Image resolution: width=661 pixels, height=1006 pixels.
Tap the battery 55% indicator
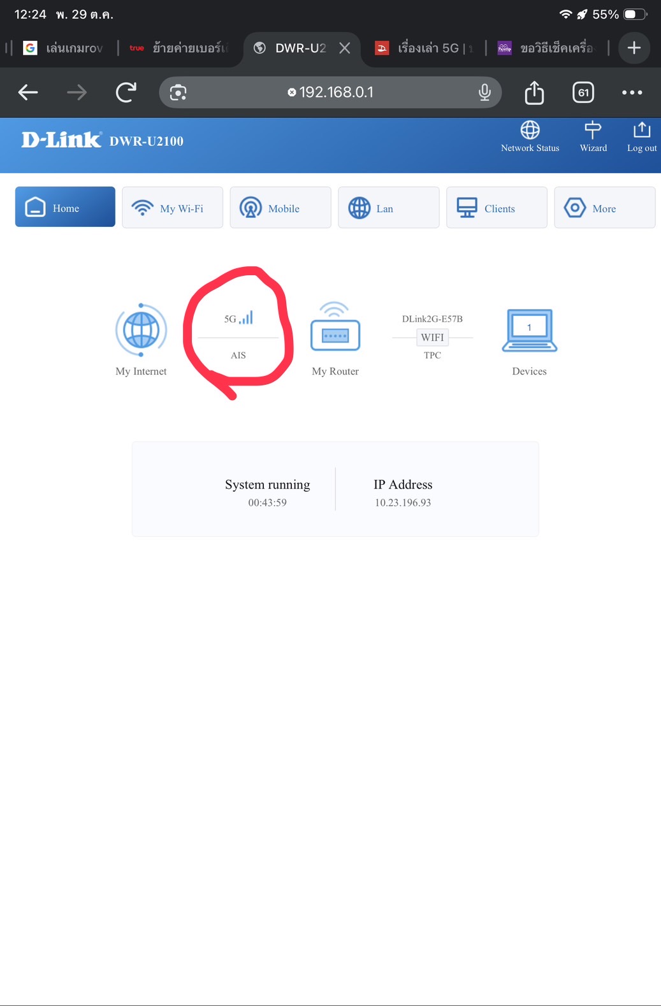coord(620,14)
